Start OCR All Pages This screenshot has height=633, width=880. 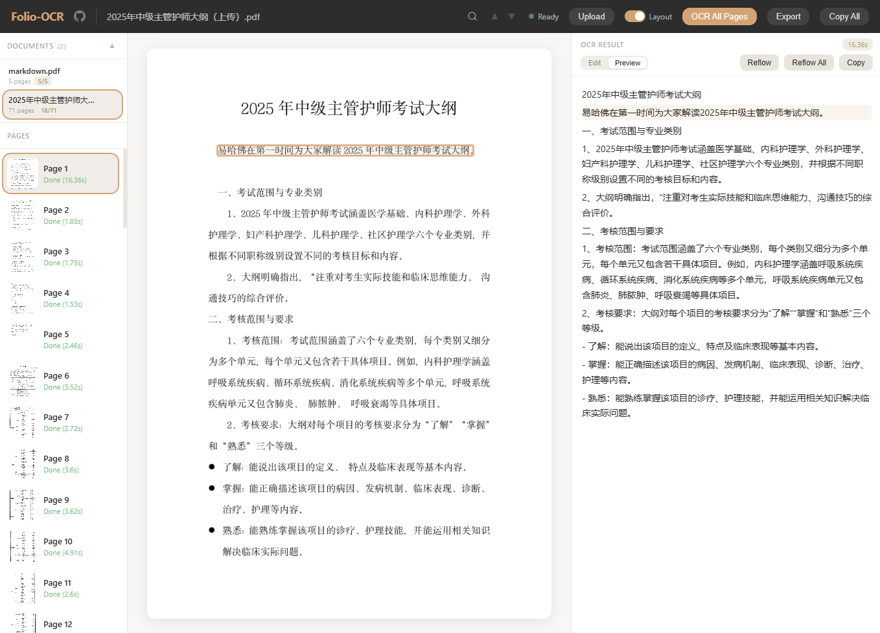point(719,16)
